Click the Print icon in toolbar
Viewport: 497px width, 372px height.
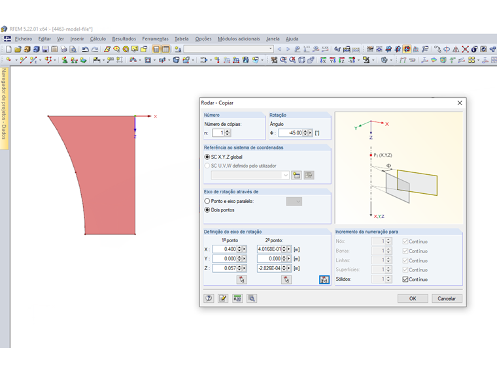[x=63, y=49]
